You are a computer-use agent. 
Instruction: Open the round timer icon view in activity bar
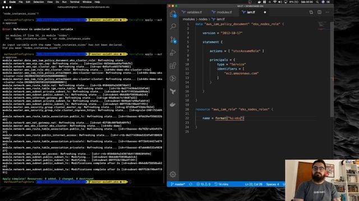click(173, 78)
